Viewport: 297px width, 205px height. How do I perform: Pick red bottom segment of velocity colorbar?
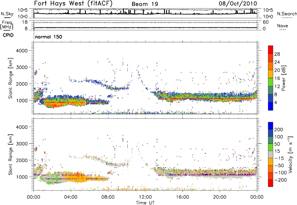(x=271, y=183)
